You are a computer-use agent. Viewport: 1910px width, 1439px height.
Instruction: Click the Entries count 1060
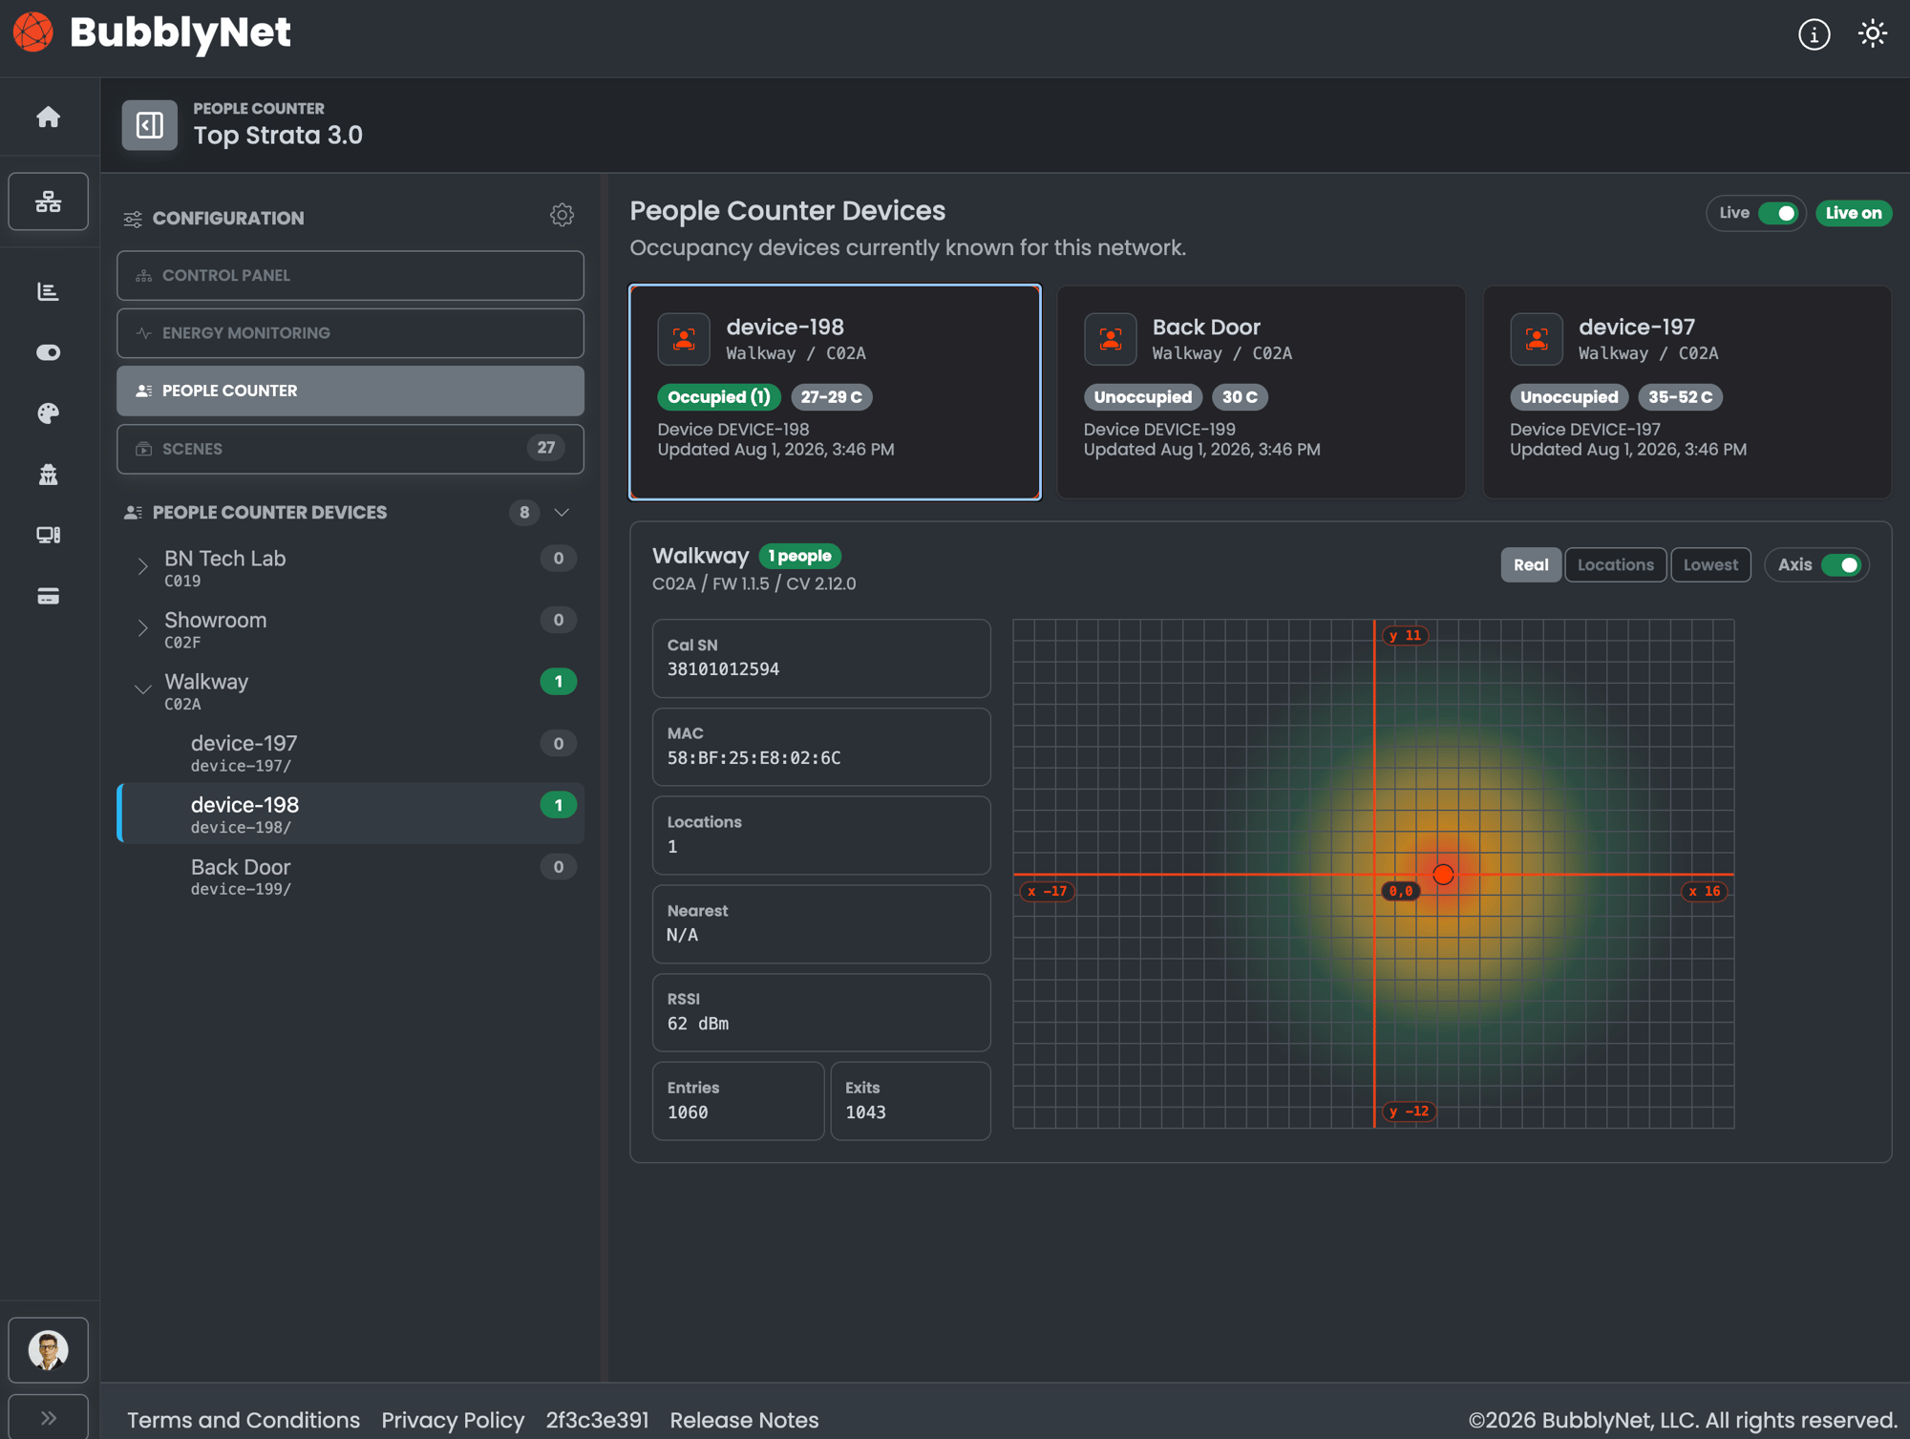688,1112
